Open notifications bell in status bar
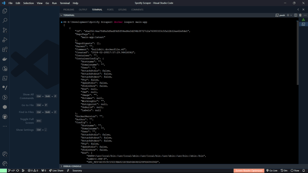 click(304, 171)
